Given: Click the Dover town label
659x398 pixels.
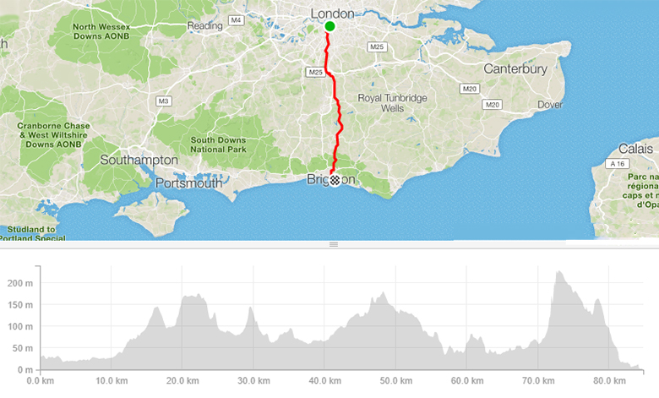Looking at the screenshot, I should pyautogui.click(x=550, y=105).
